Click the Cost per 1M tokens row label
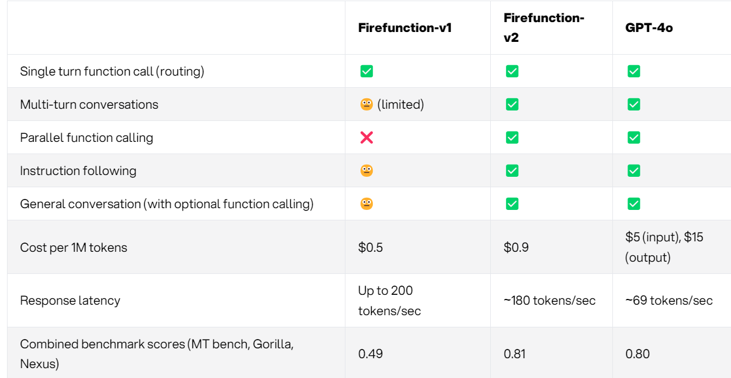Screen dimensions: 731x378 point(74,247)
